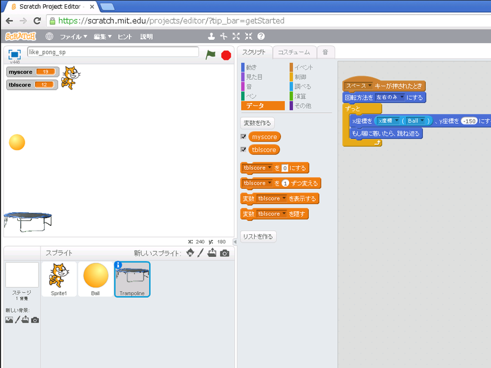Click the block help question mark icon
491x368 pixels.
[261, 37]
